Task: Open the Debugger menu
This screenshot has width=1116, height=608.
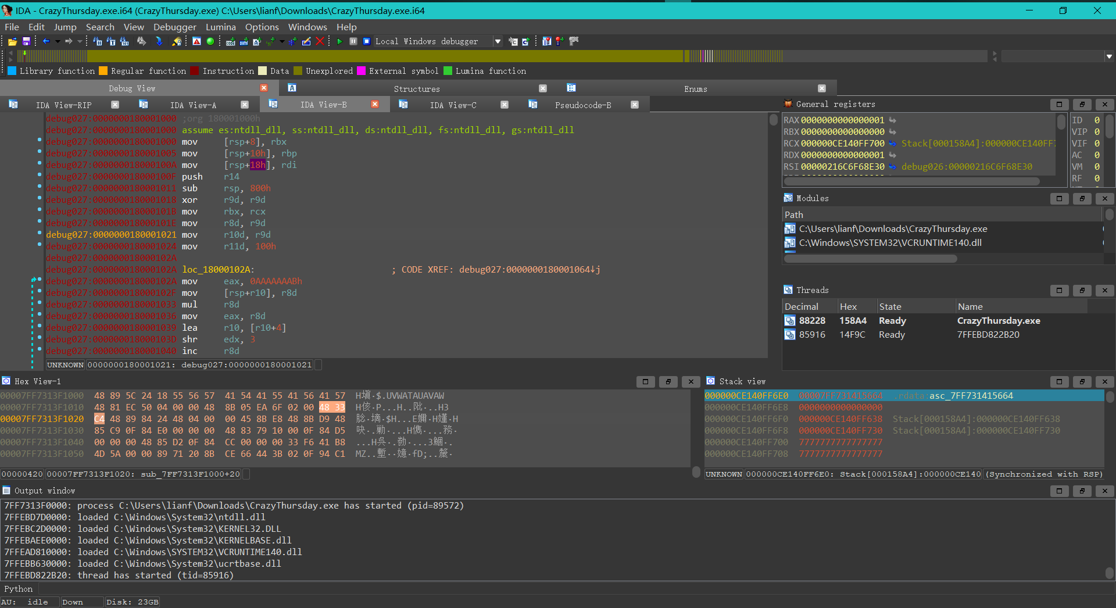Action: 175,27
